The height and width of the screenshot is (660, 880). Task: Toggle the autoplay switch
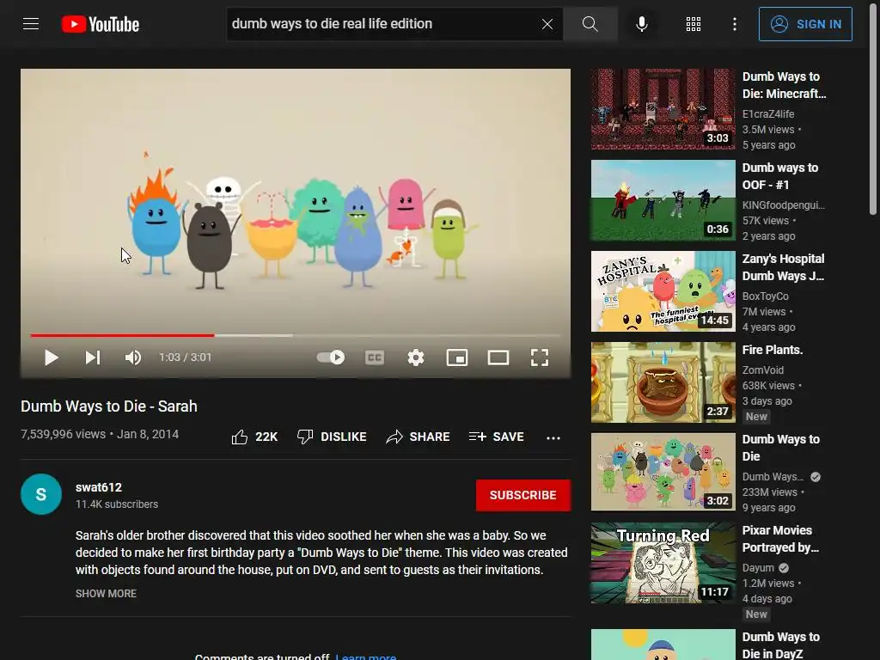(x=331, y=357)
